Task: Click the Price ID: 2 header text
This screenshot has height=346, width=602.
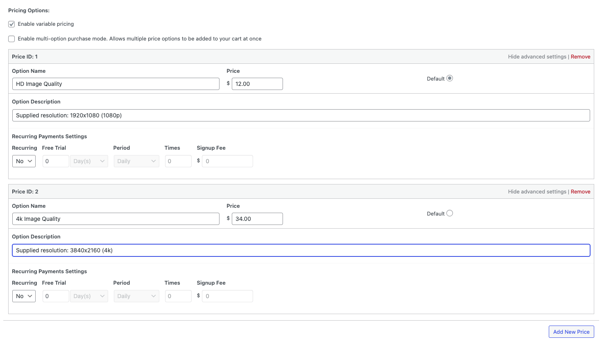Action: 25,192
